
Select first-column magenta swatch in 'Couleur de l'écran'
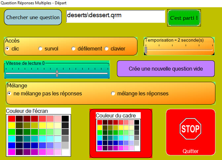pos(11,152)
